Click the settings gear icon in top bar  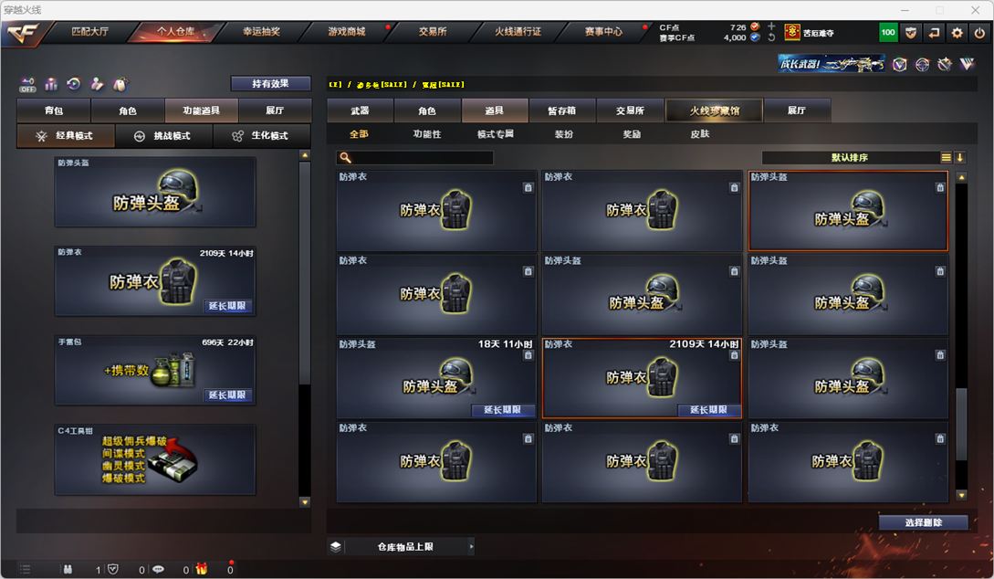957,33
